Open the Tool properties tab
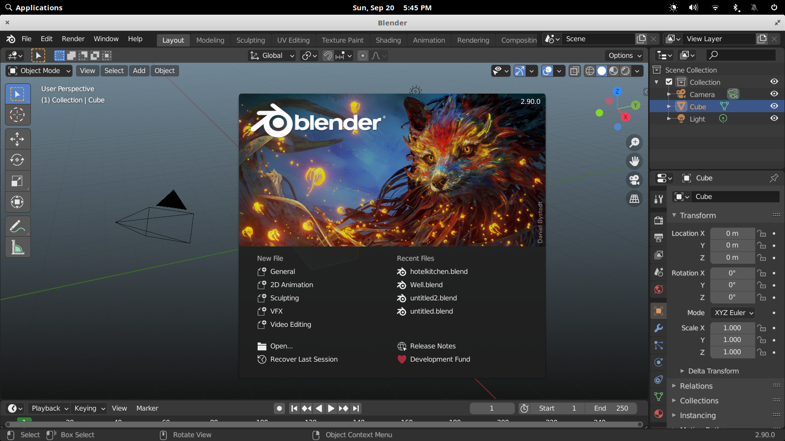The width and height of the screenshot is (785, 441). pos(658,199)
